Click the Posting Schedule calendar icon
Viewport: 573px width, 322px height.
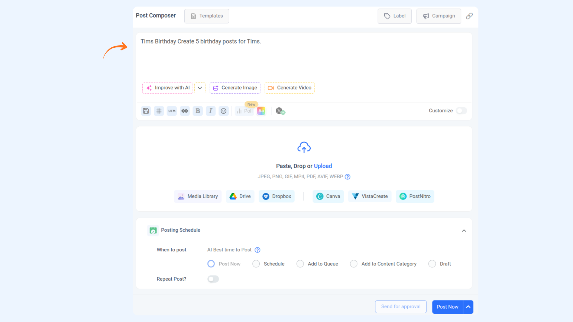pyautogui.click(x=153, y=230)
